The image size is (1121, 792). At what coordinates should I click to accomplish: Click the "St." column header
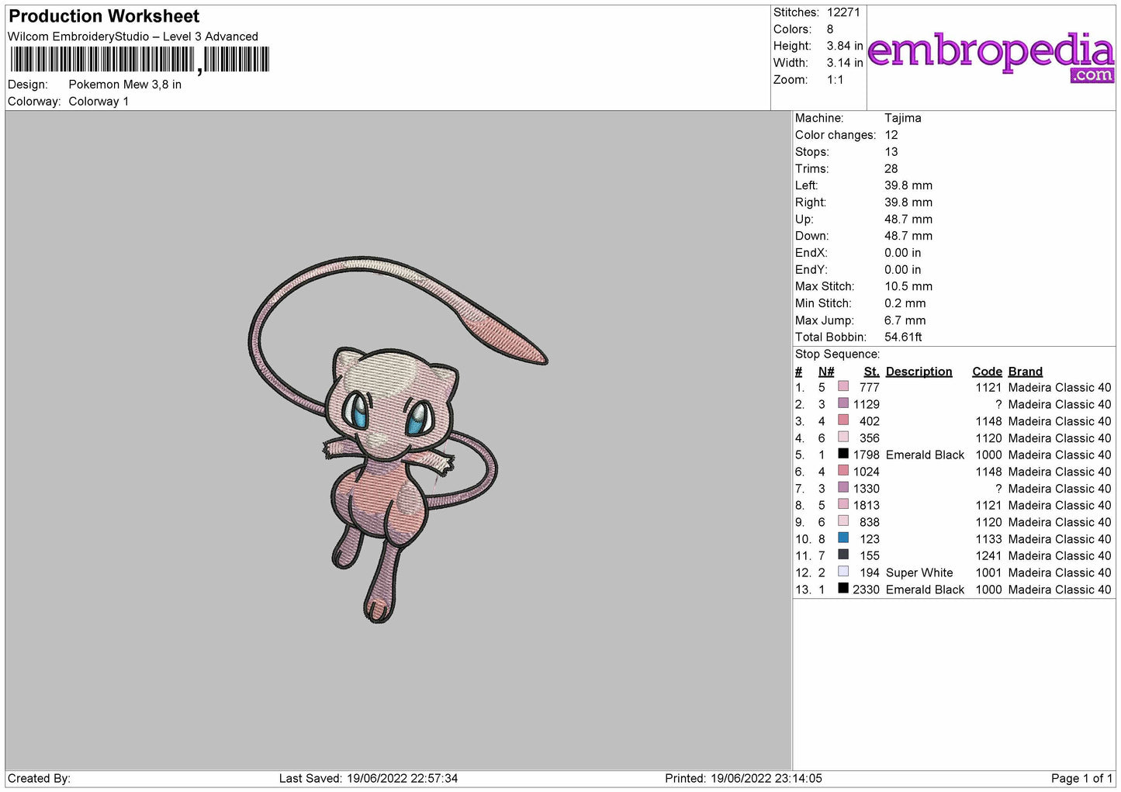(x=871, y=372)
